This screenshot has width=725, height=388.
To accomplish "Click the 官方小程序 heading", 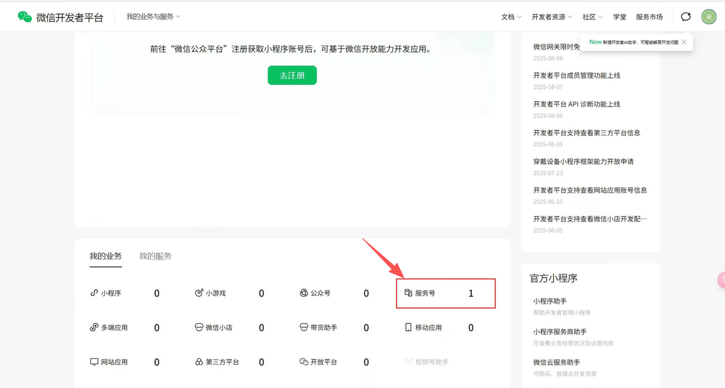I will [x=553, y=278].
